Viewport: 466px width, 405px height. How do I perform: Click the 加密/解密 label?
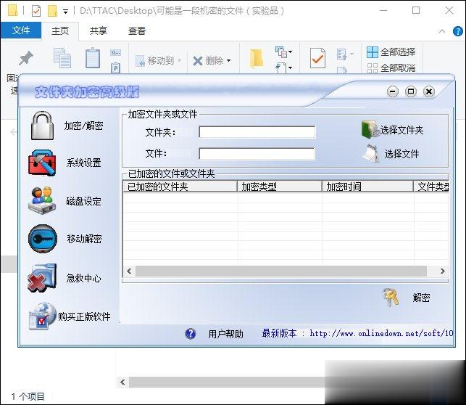(84, 126)
